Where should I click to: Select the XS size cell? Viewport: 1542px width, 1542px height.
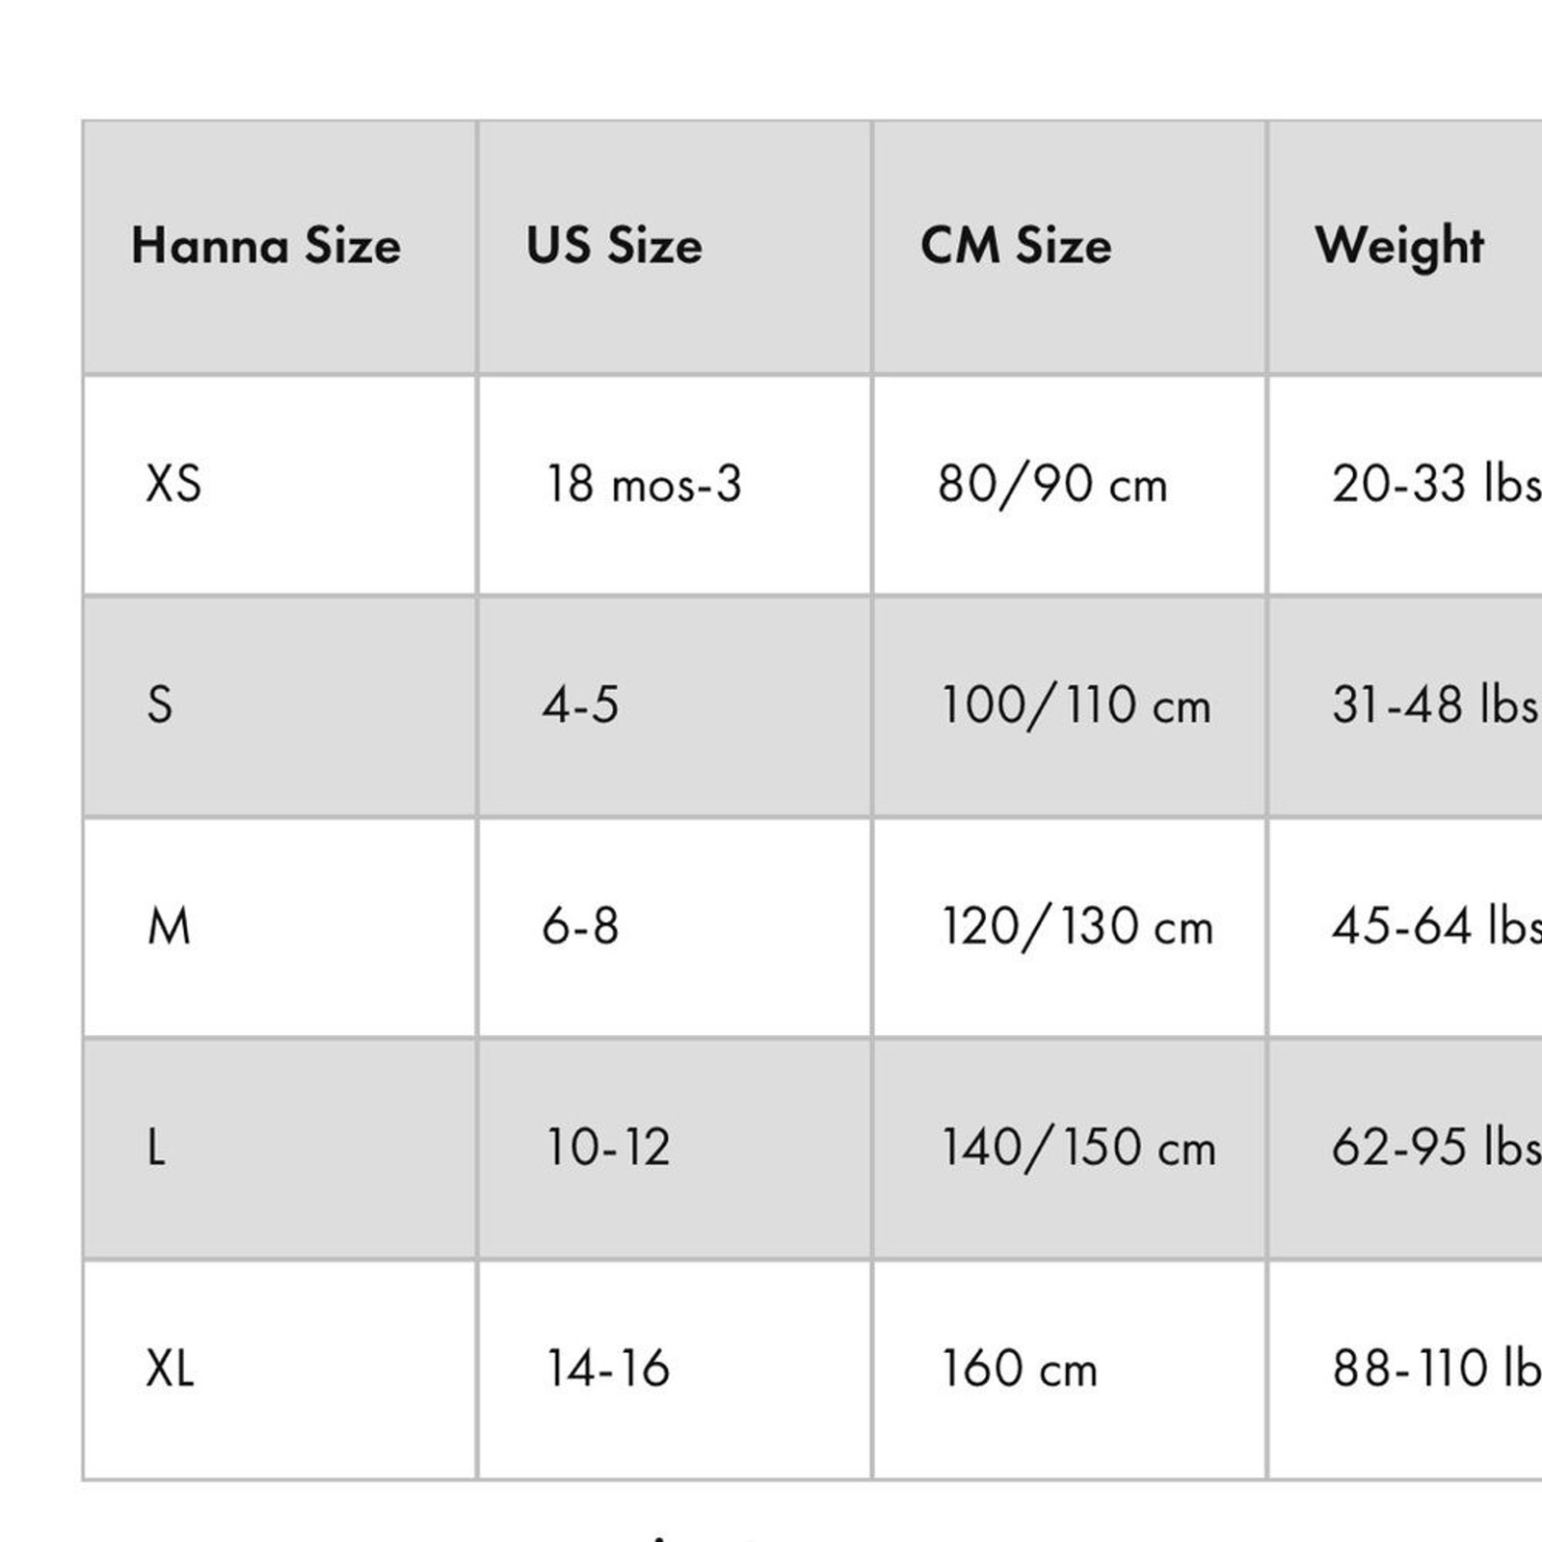click(173, 484)
